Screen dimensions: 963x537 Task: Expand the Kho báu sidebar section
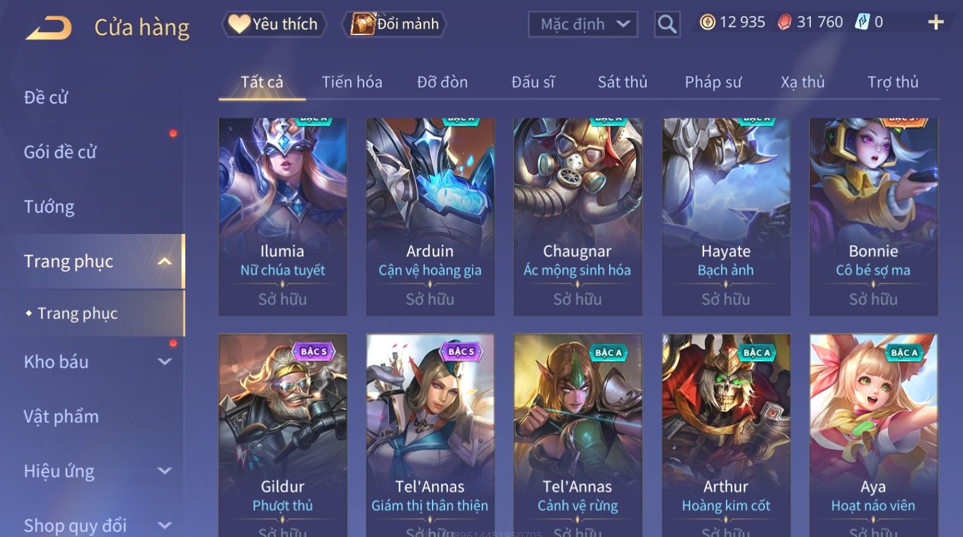pos(164,362)
